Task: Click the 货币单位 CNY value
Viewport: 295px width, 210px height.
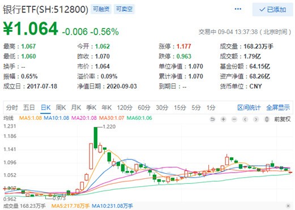Action: [x=256, y=86]
